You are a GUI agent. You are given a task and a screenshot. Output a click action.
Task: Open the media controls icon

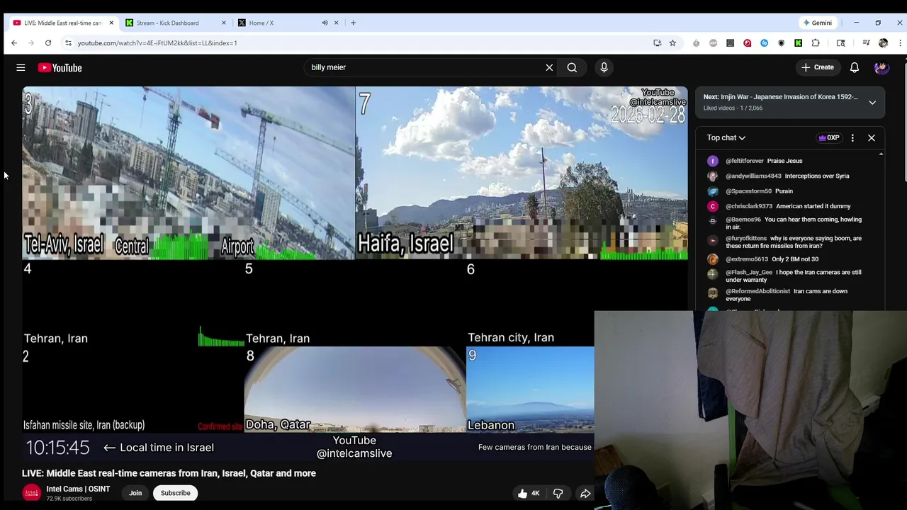coord(866,43)
